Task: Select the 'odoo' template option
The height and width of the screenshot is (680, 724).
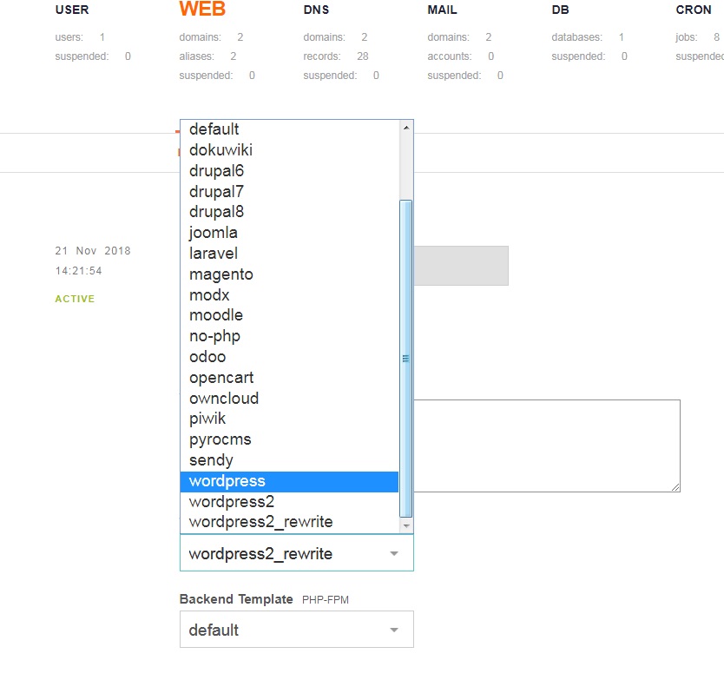Action: pyautogui.click(x=289, y=357)
